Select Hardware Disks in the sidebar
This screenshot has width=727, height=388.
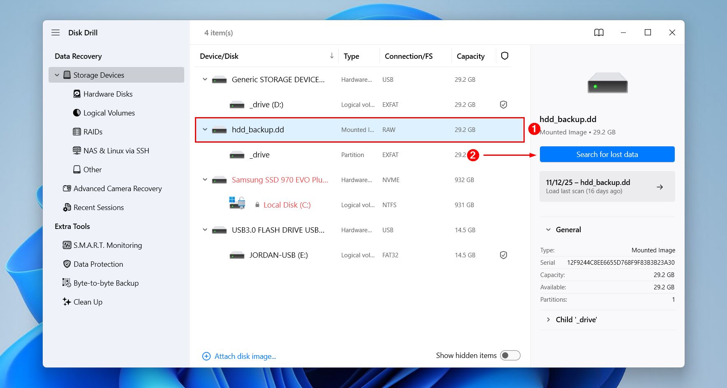pyautogui.click(x=108, y=94)
